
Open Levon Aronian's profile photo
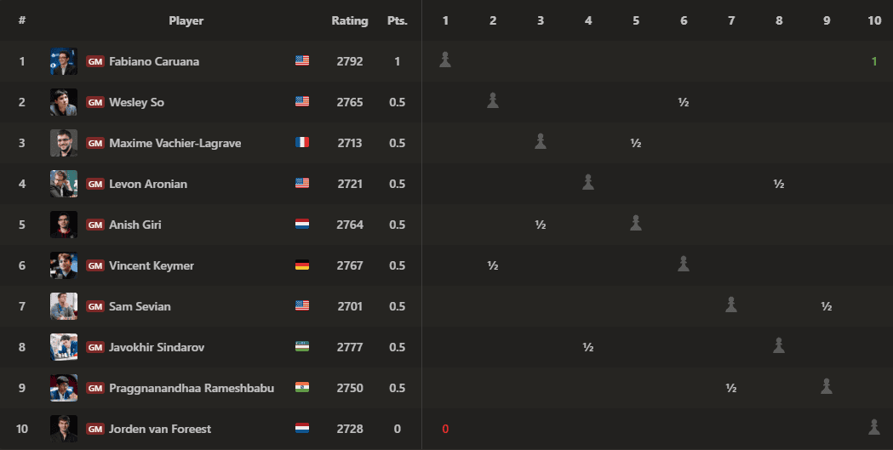pos(64,184)
